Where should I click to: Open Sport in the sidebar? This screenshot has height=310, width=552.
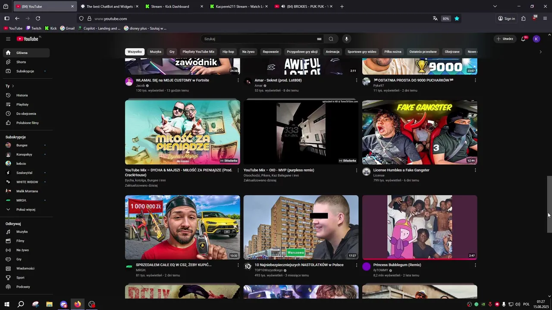[x=26, y=278]
